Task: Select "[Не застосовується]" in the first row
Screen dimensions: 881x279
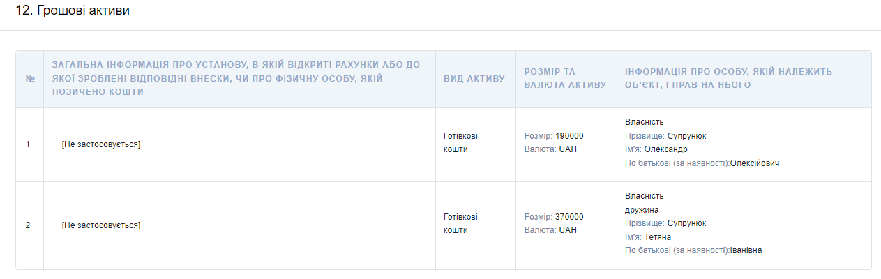Action: coord(101,144)
